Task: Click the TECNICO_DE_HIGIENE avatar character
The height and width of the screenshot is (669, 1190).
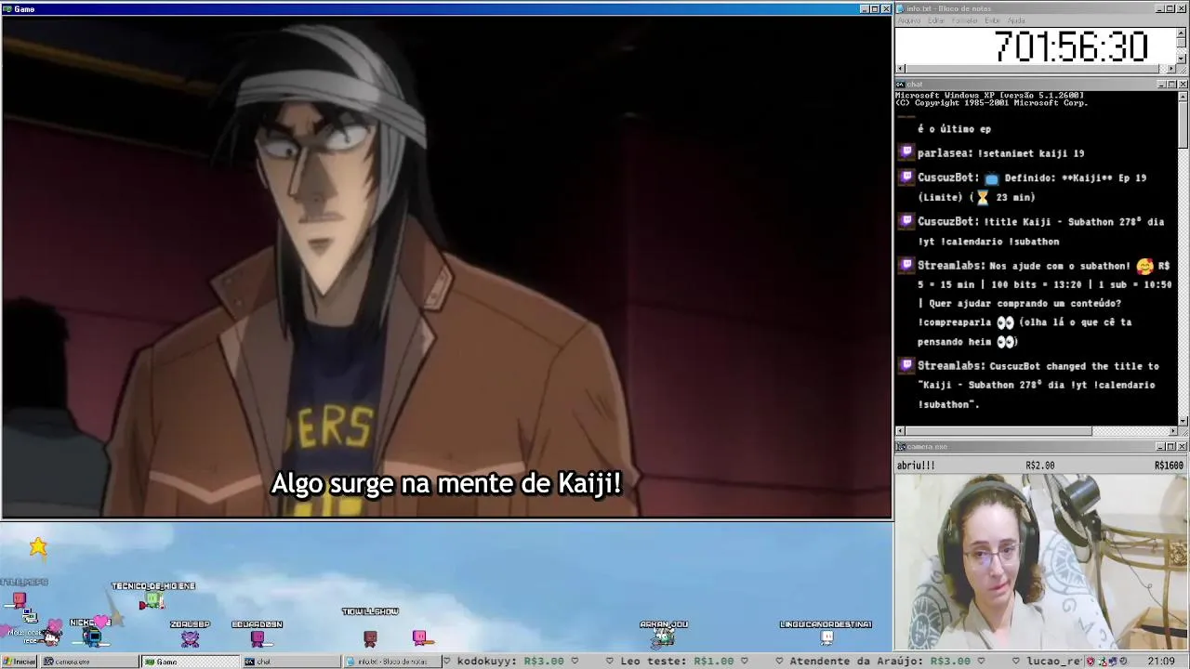Action: tap(152, 599)
